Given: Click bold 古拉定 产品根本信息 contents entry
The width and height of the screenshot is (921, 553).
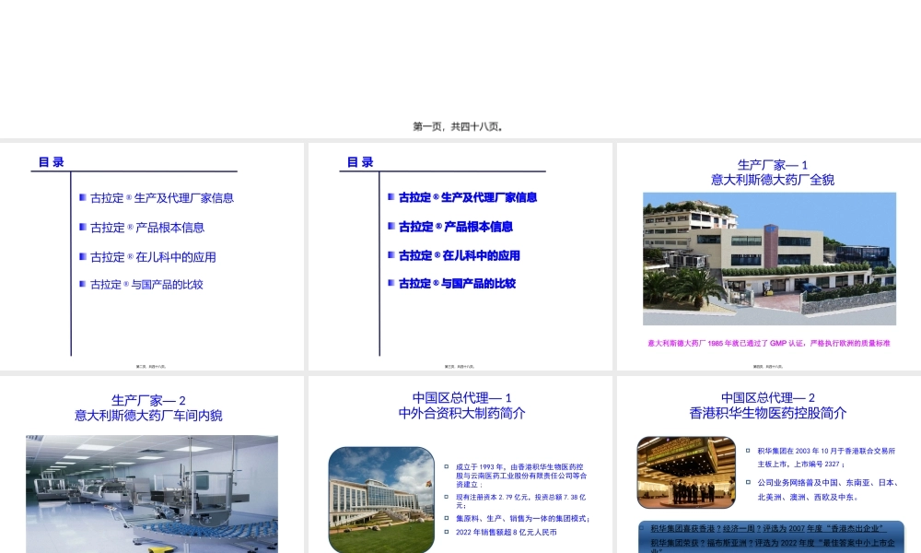Looking at the screenshot, I should 455,227.
